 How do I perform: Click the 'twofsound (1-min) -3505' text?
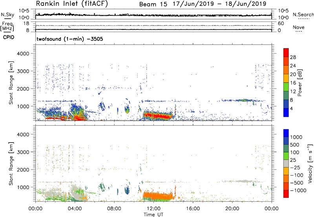(70, 39)
